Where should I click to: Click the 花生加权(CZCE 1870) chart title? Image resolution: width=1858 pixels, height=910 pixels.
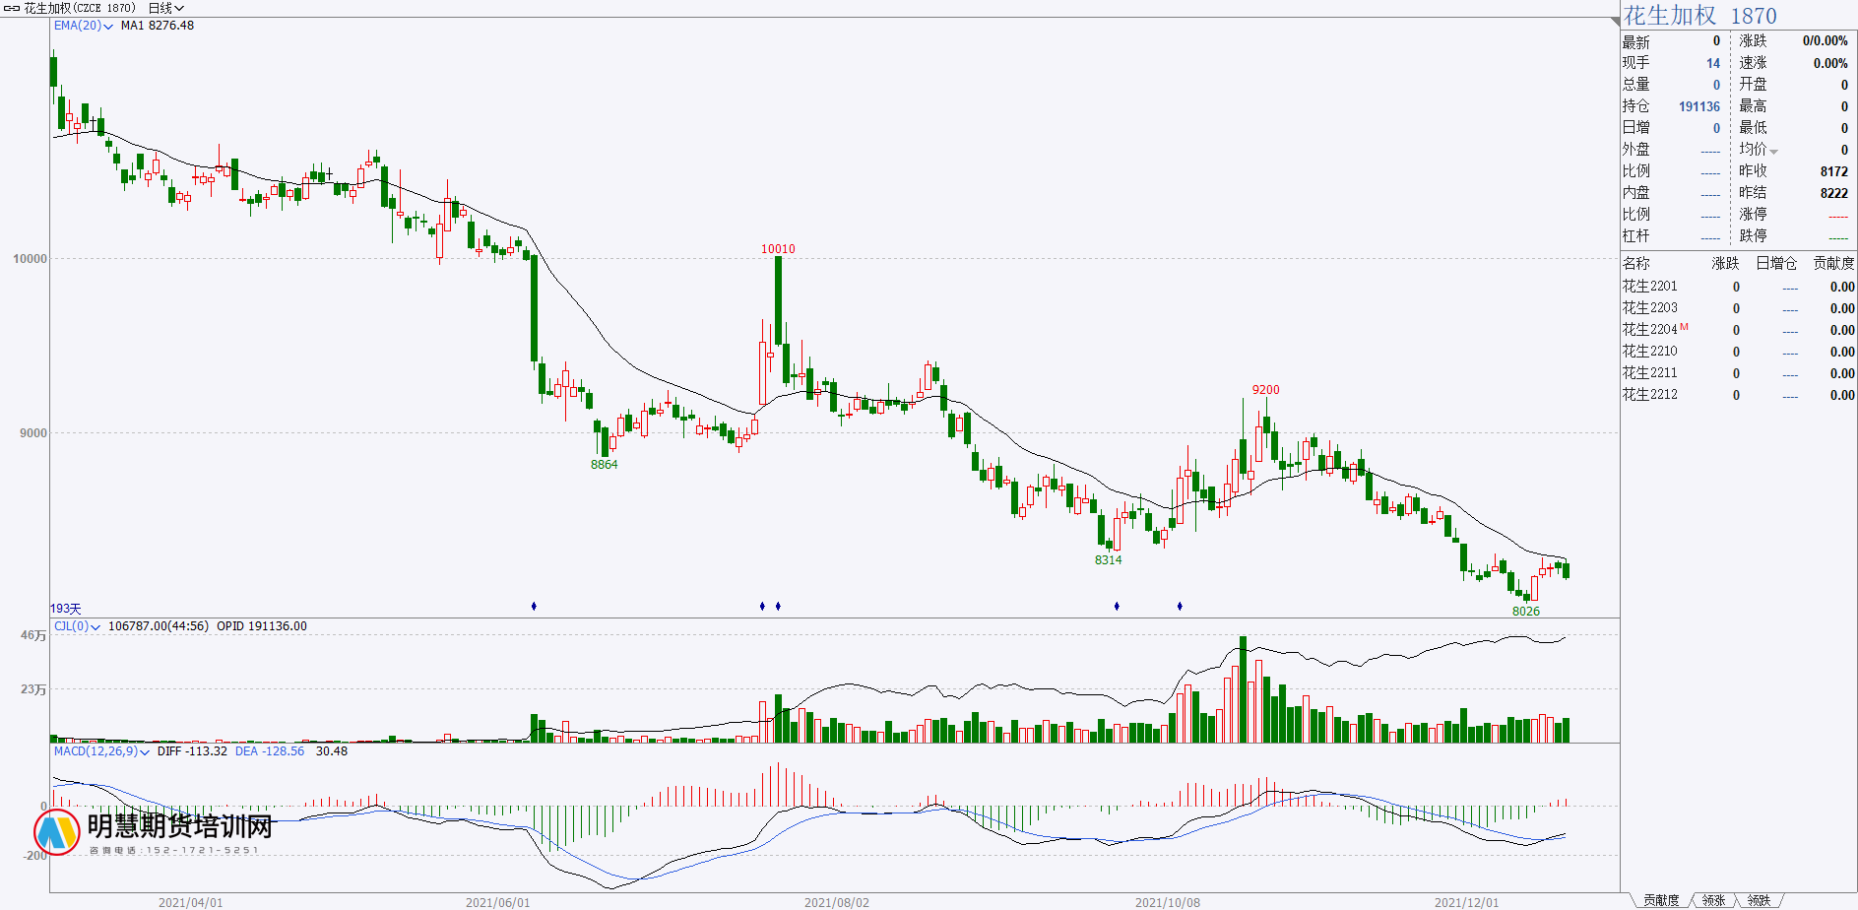pos(80,8)
